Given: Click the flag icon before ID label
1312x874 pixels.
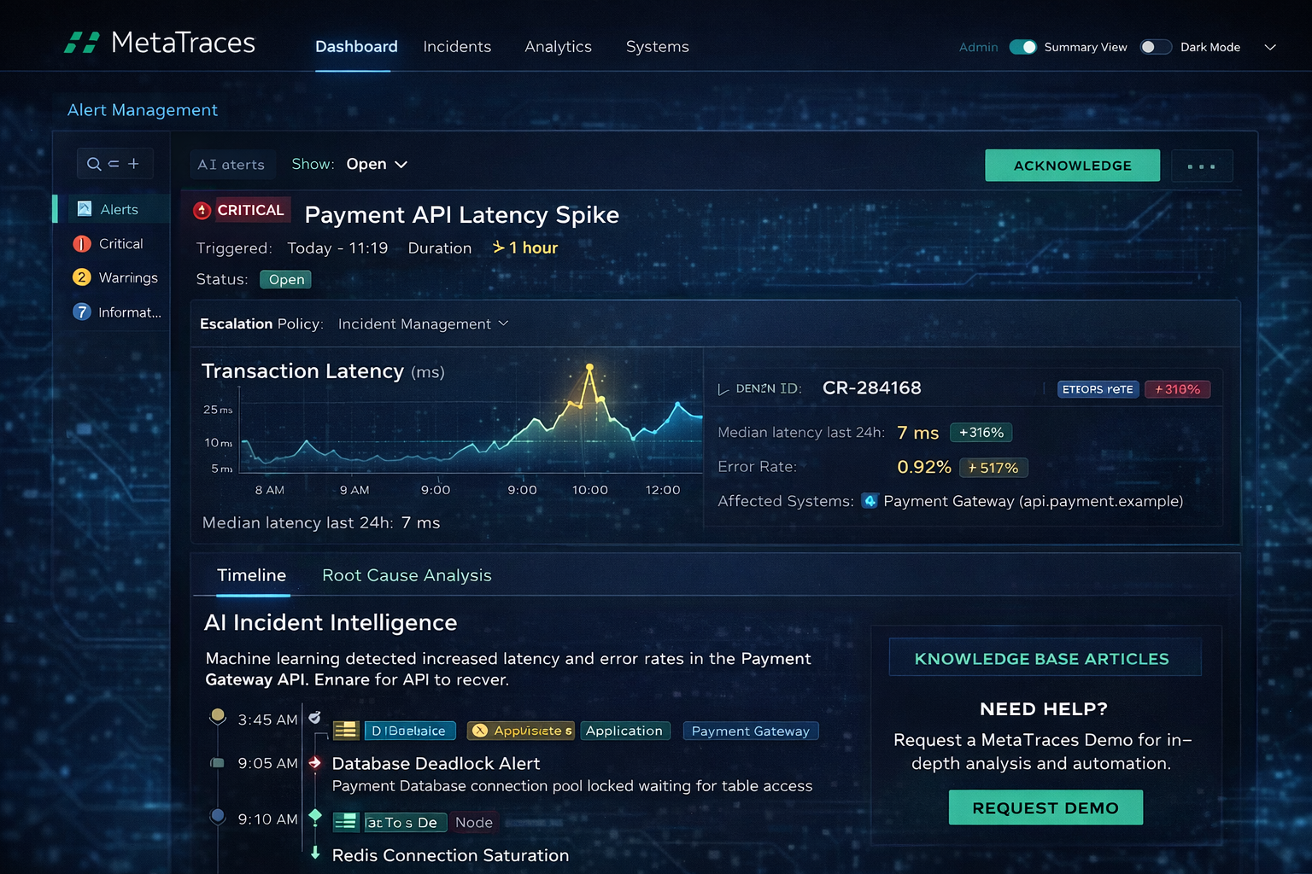Looking at the screenshot, I should point(723,389).
